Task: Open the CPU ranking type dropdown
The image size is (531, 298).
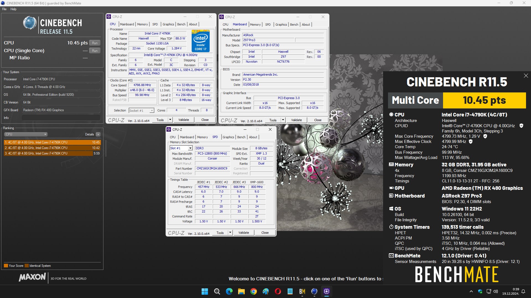Action: (x=26, y=134)
